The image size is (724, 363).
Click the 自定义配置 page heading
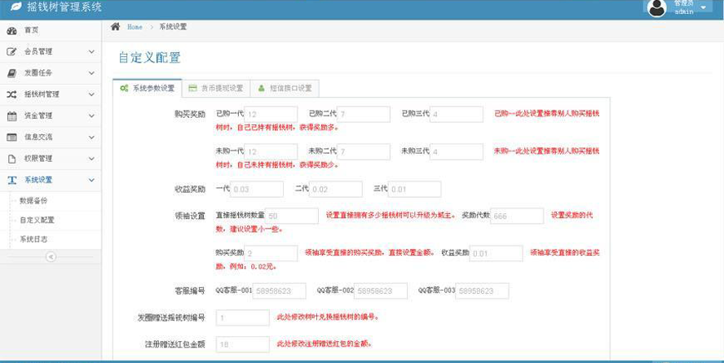pyautogui.click(x=149, y=58)
